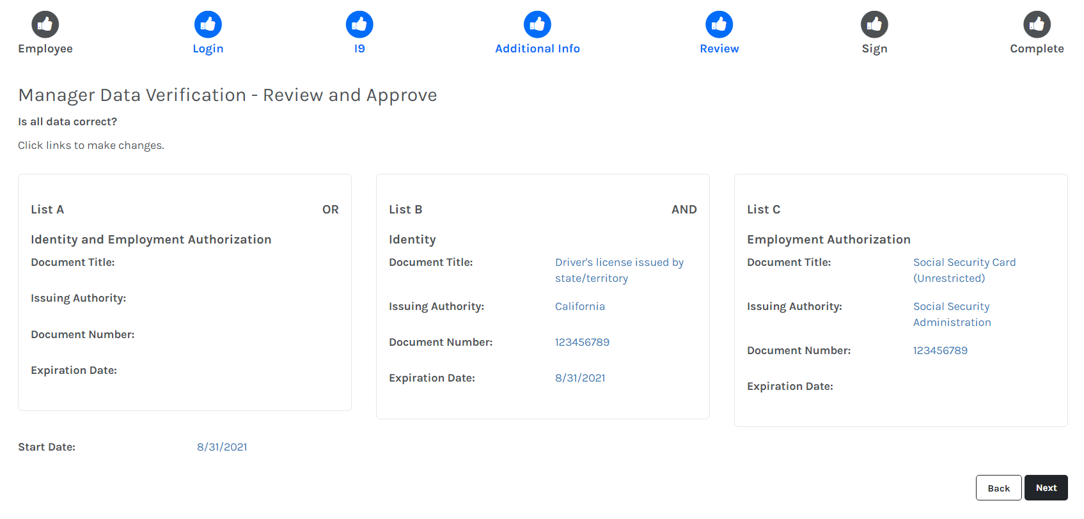Select the I9 step text label

359,49
